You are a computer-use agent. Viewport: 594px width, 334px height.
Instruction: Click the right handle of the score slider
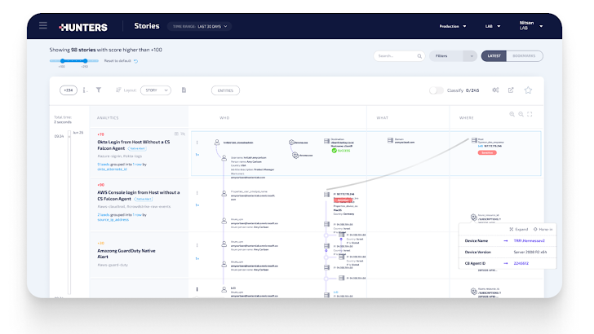tap(85, 60)
